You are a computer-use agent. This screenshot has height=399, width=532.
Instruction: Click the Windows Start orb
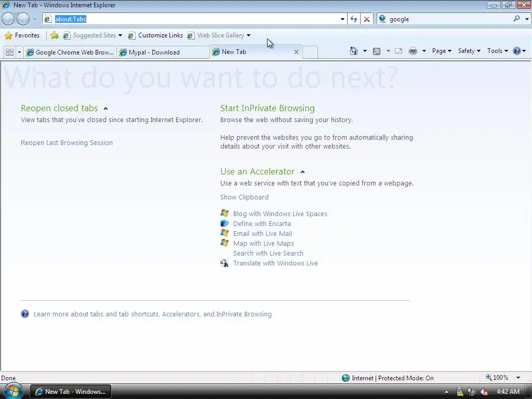click(x=13, y=391)
